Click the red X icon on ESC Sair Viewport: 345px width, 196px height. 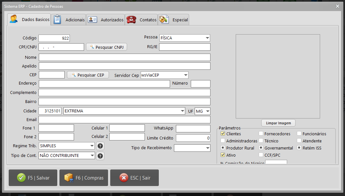coord(124,178)
